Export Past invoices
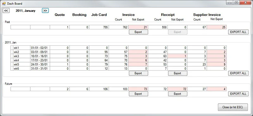Image resolution: width=253 pixels, height=116 pixels. pyautogui.click(x=138, y=32)
